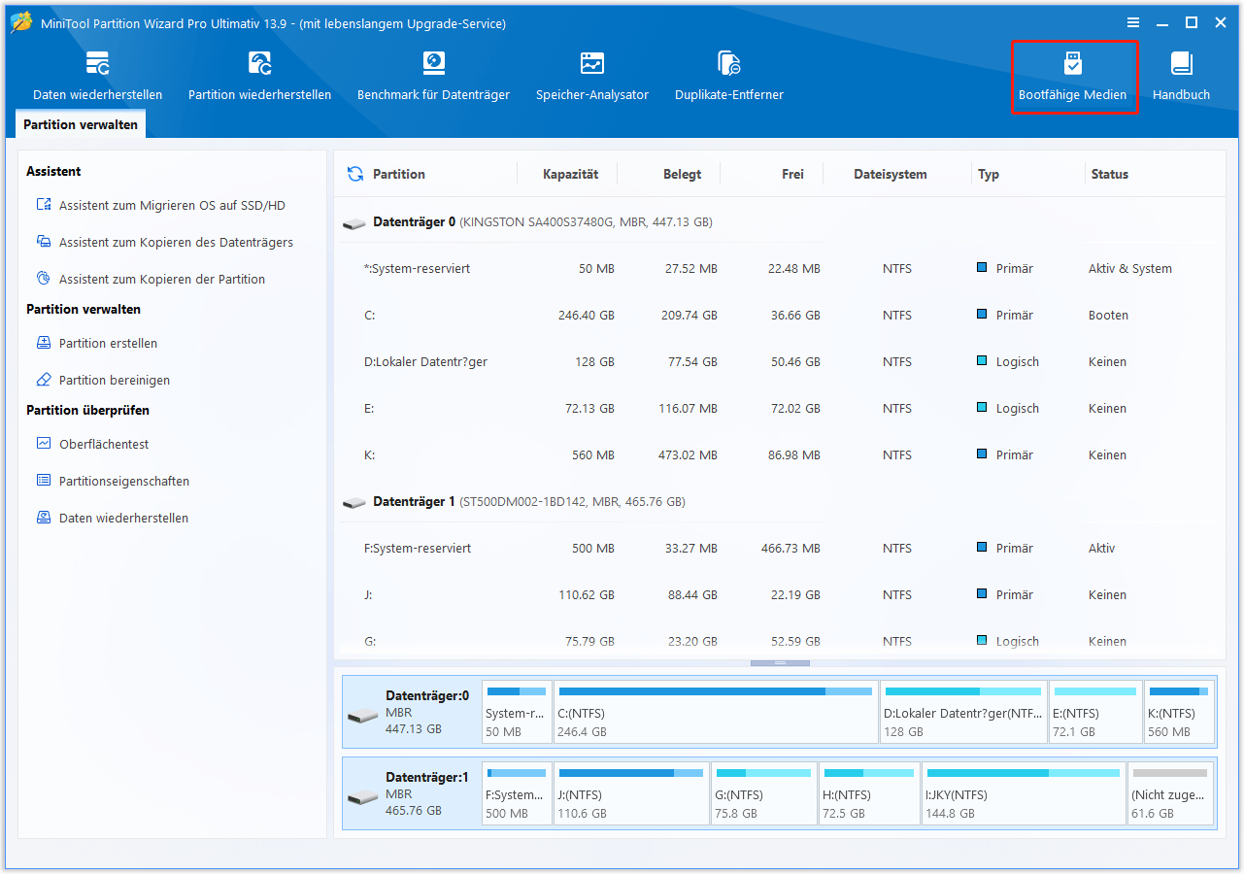Image resolution: width=1244 pixels, height=874 pixels.
Task: Sort by the Status column header
Action: (1109, 174)
